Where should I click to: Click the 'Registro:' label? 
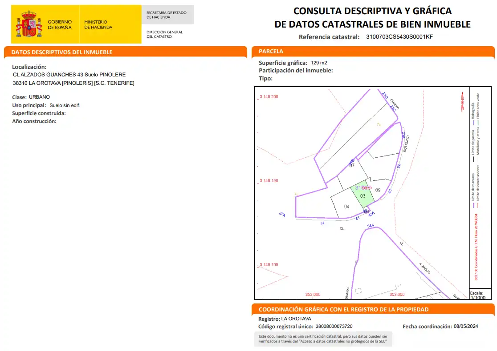point(269,319)
